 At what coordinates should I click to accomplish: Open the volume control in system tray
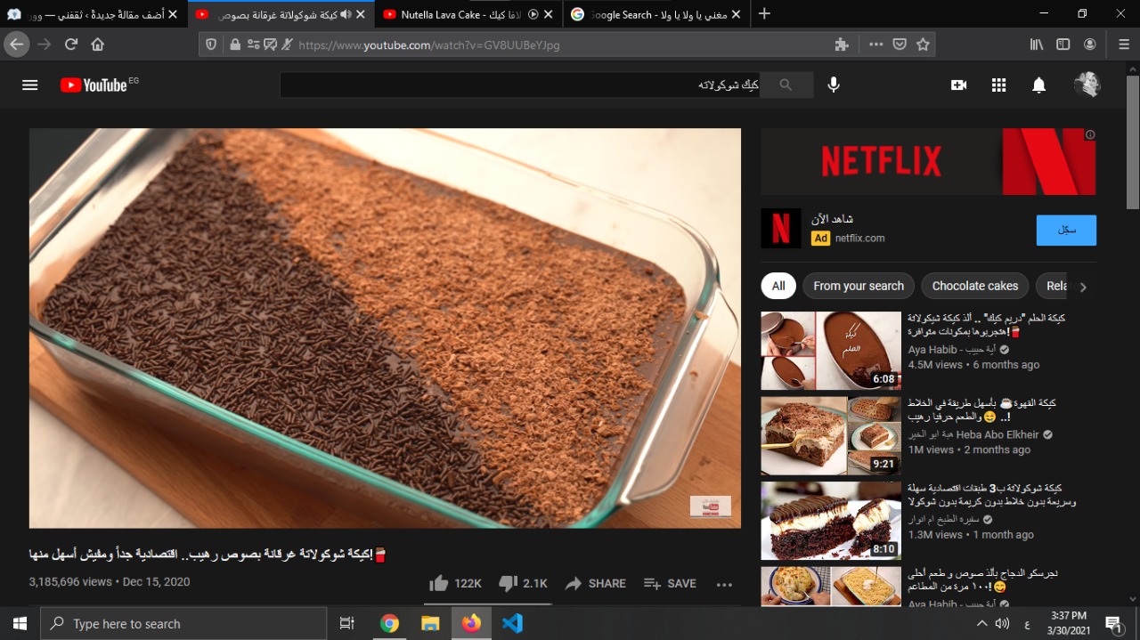pyautogui.click(x=1002, y=623)
